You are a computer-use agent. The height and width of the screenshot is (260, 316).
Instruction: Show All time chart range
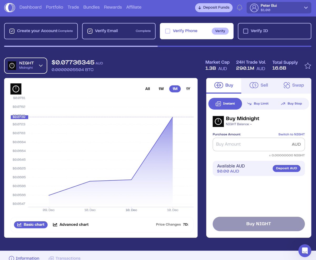point(147,89)
